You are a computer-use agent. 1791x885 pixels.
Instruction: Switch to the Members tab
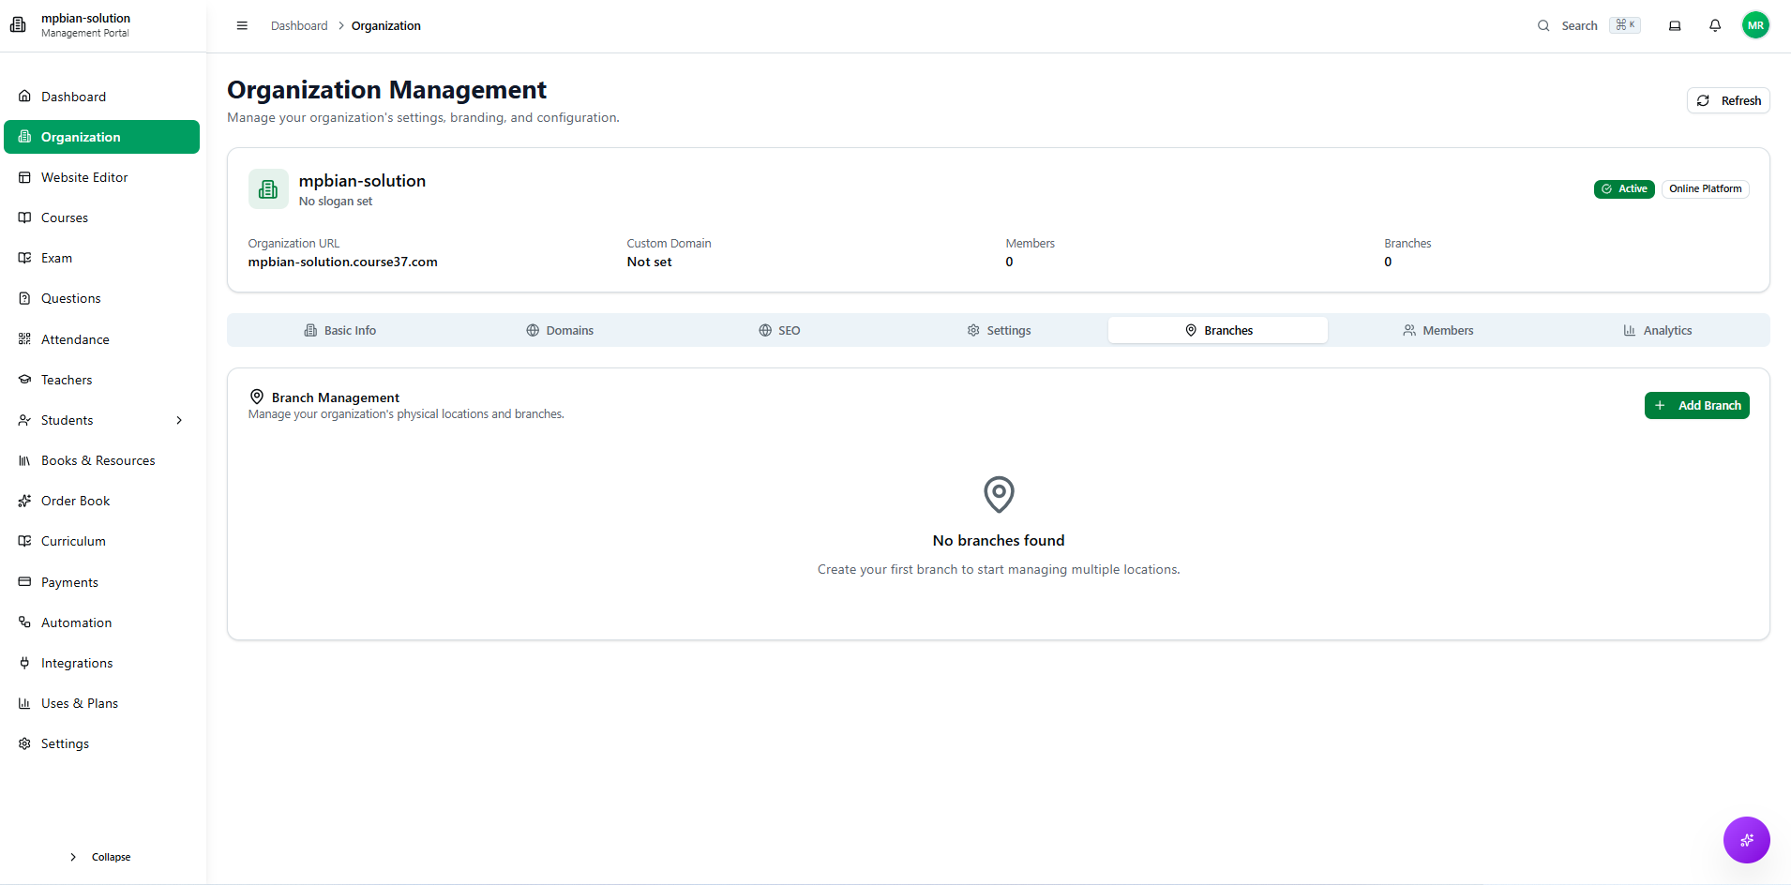tap(1437, 330)
